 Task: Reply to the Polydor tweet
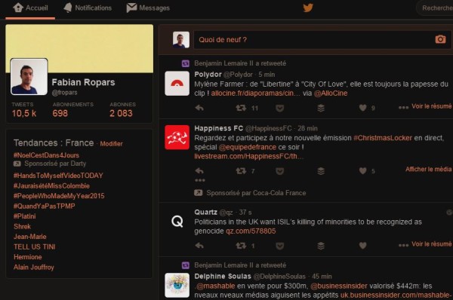tap(199, 108)
